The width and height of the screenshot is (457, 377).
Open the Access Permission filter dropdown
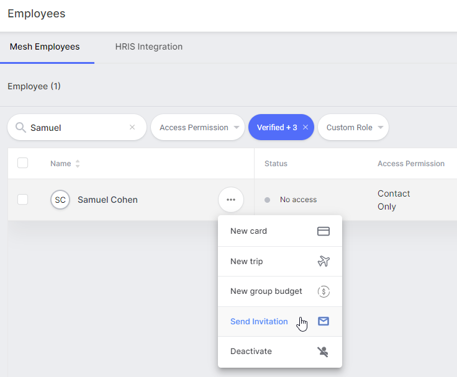tap(197, 127)
